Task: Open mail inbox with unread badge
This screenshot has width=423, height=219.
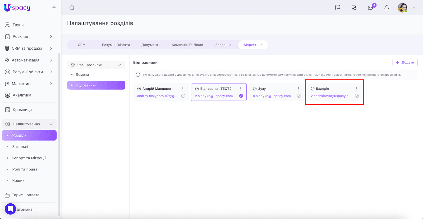Action: (370, 8)
